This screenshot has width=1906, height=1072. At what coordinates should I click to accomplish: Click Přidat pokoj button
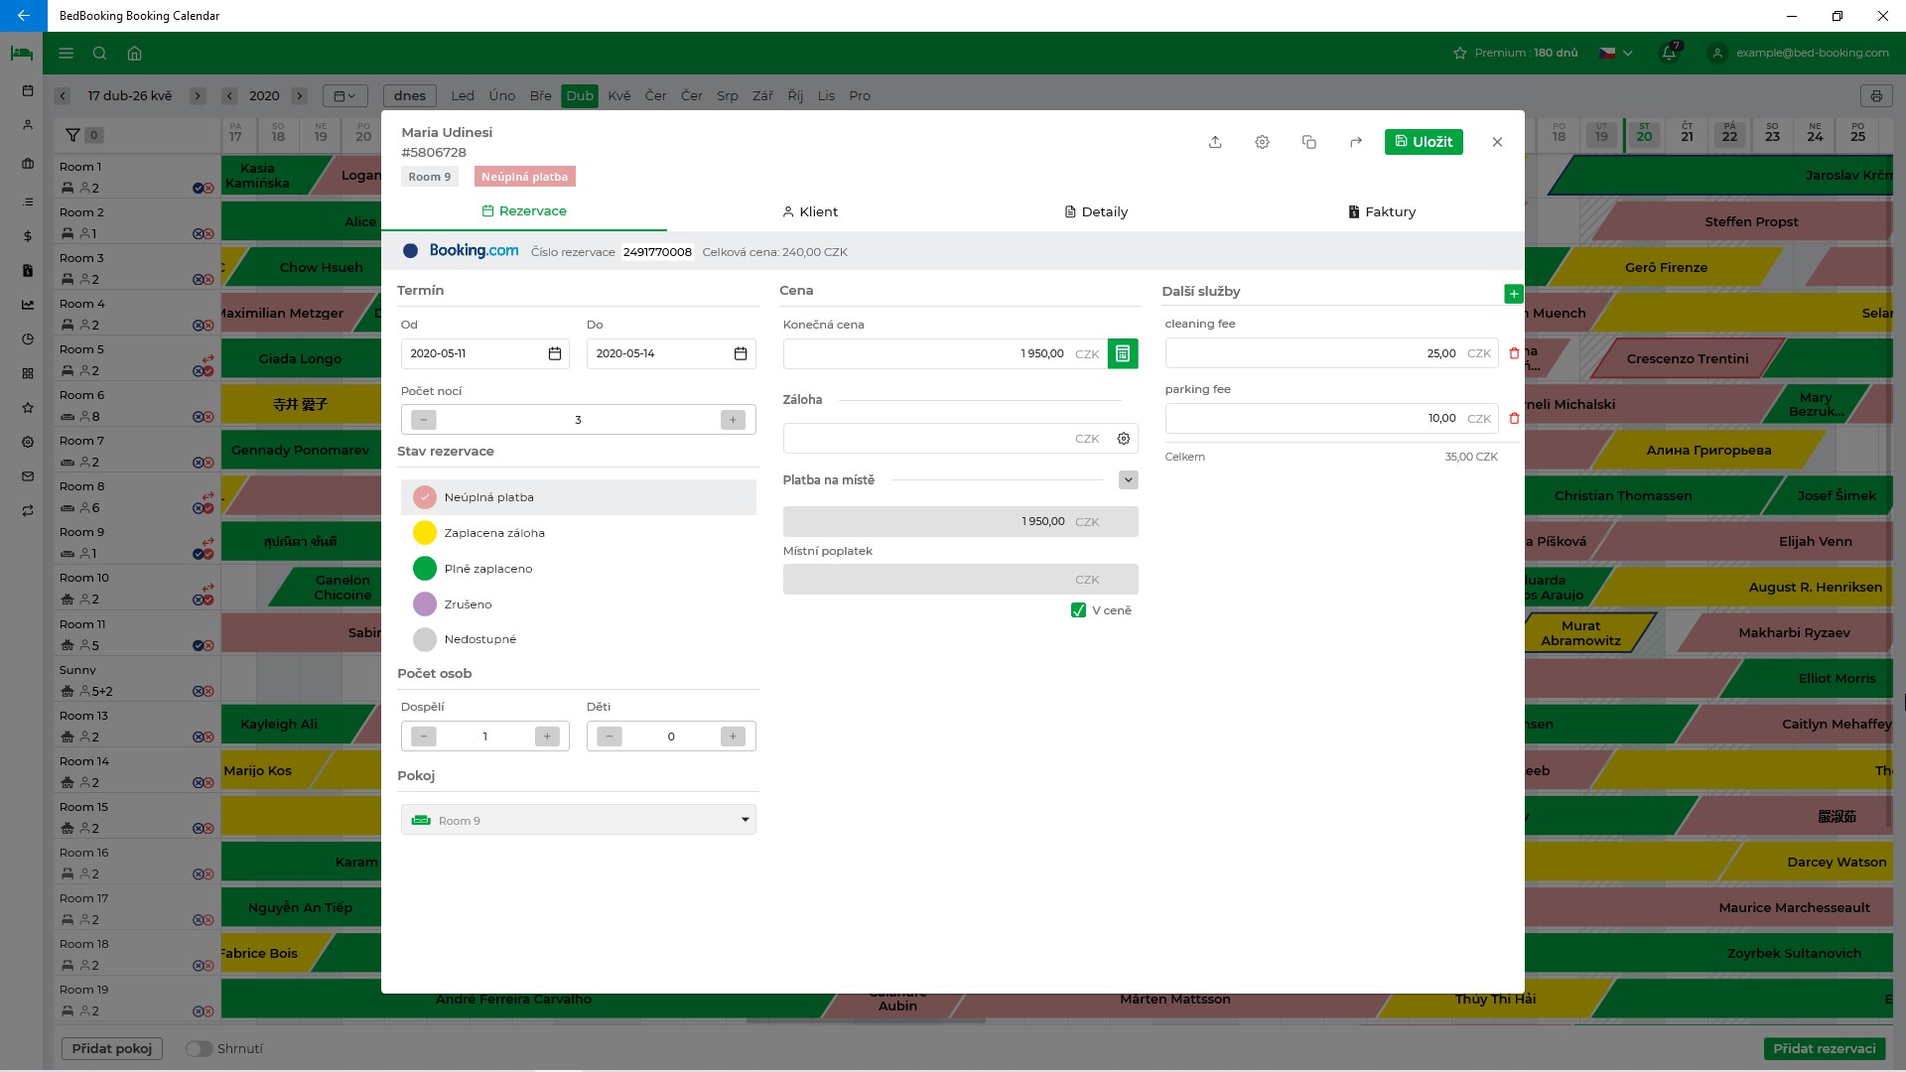pyautogui.click(x=112, y=1049)
